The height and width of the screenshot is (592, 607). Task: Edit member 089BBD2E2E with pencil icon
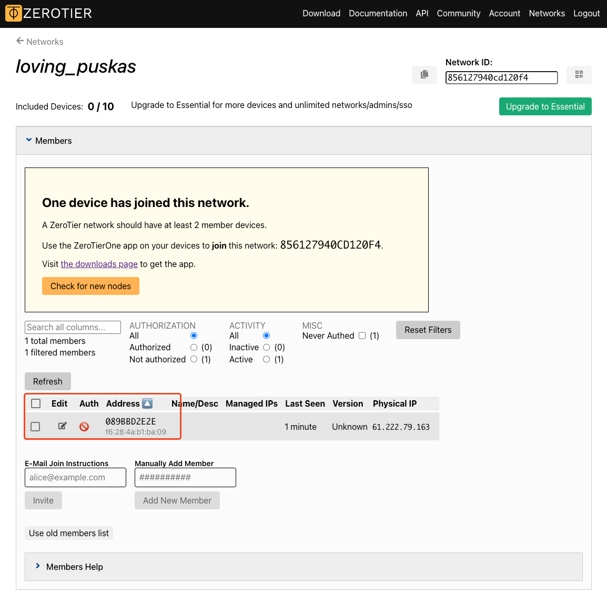pyautogui.click(x=62, y=426)
